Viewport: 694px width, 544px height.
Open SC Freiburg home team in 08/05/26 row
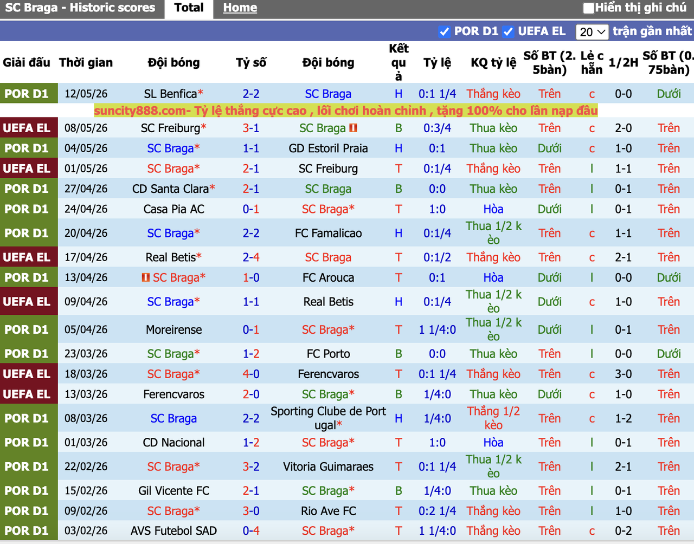pos(170,128)
